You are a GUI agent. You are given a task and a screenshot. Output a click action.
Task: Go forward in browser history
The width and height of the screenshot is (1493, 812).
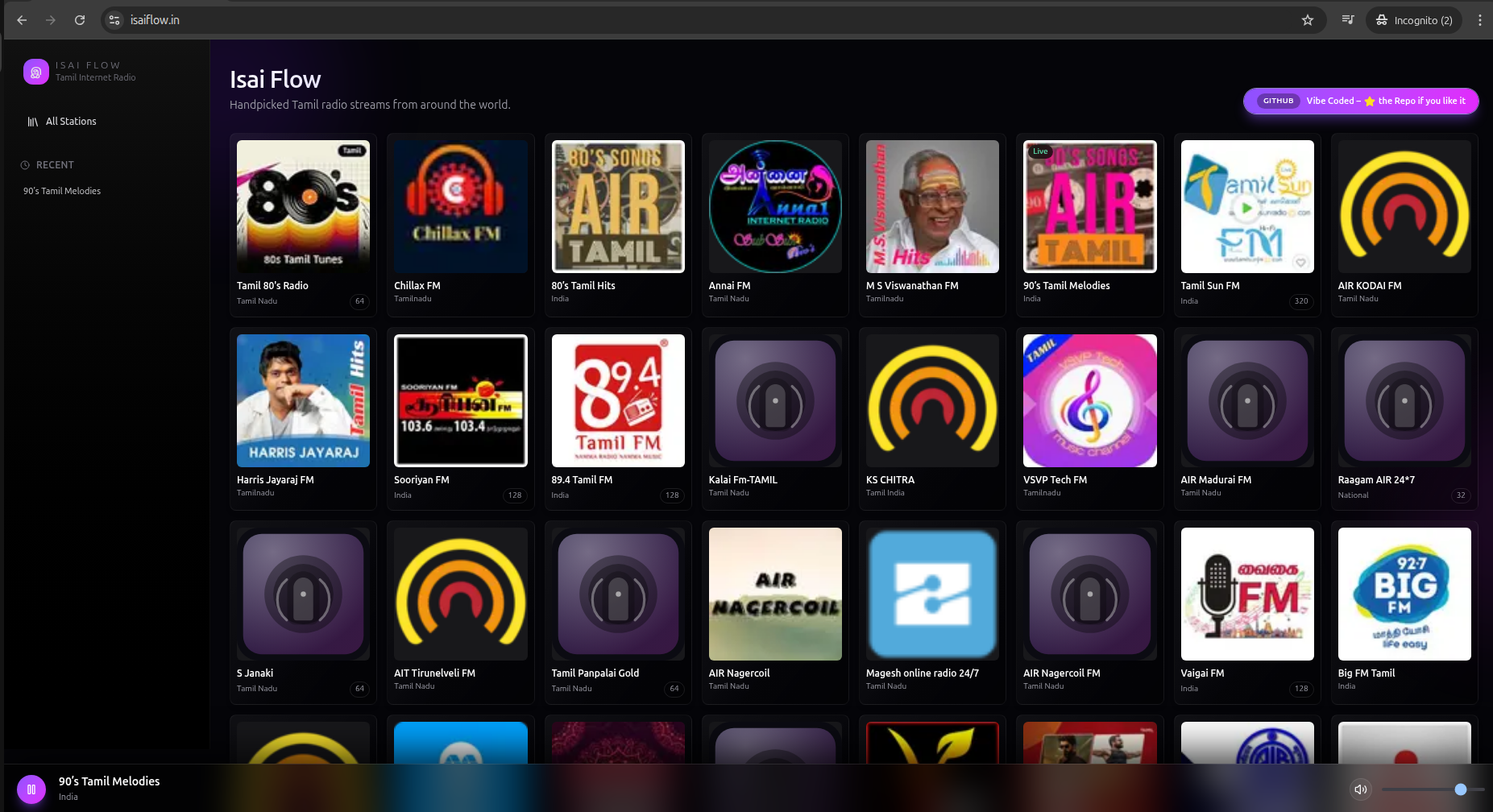(x=51, y=20)
